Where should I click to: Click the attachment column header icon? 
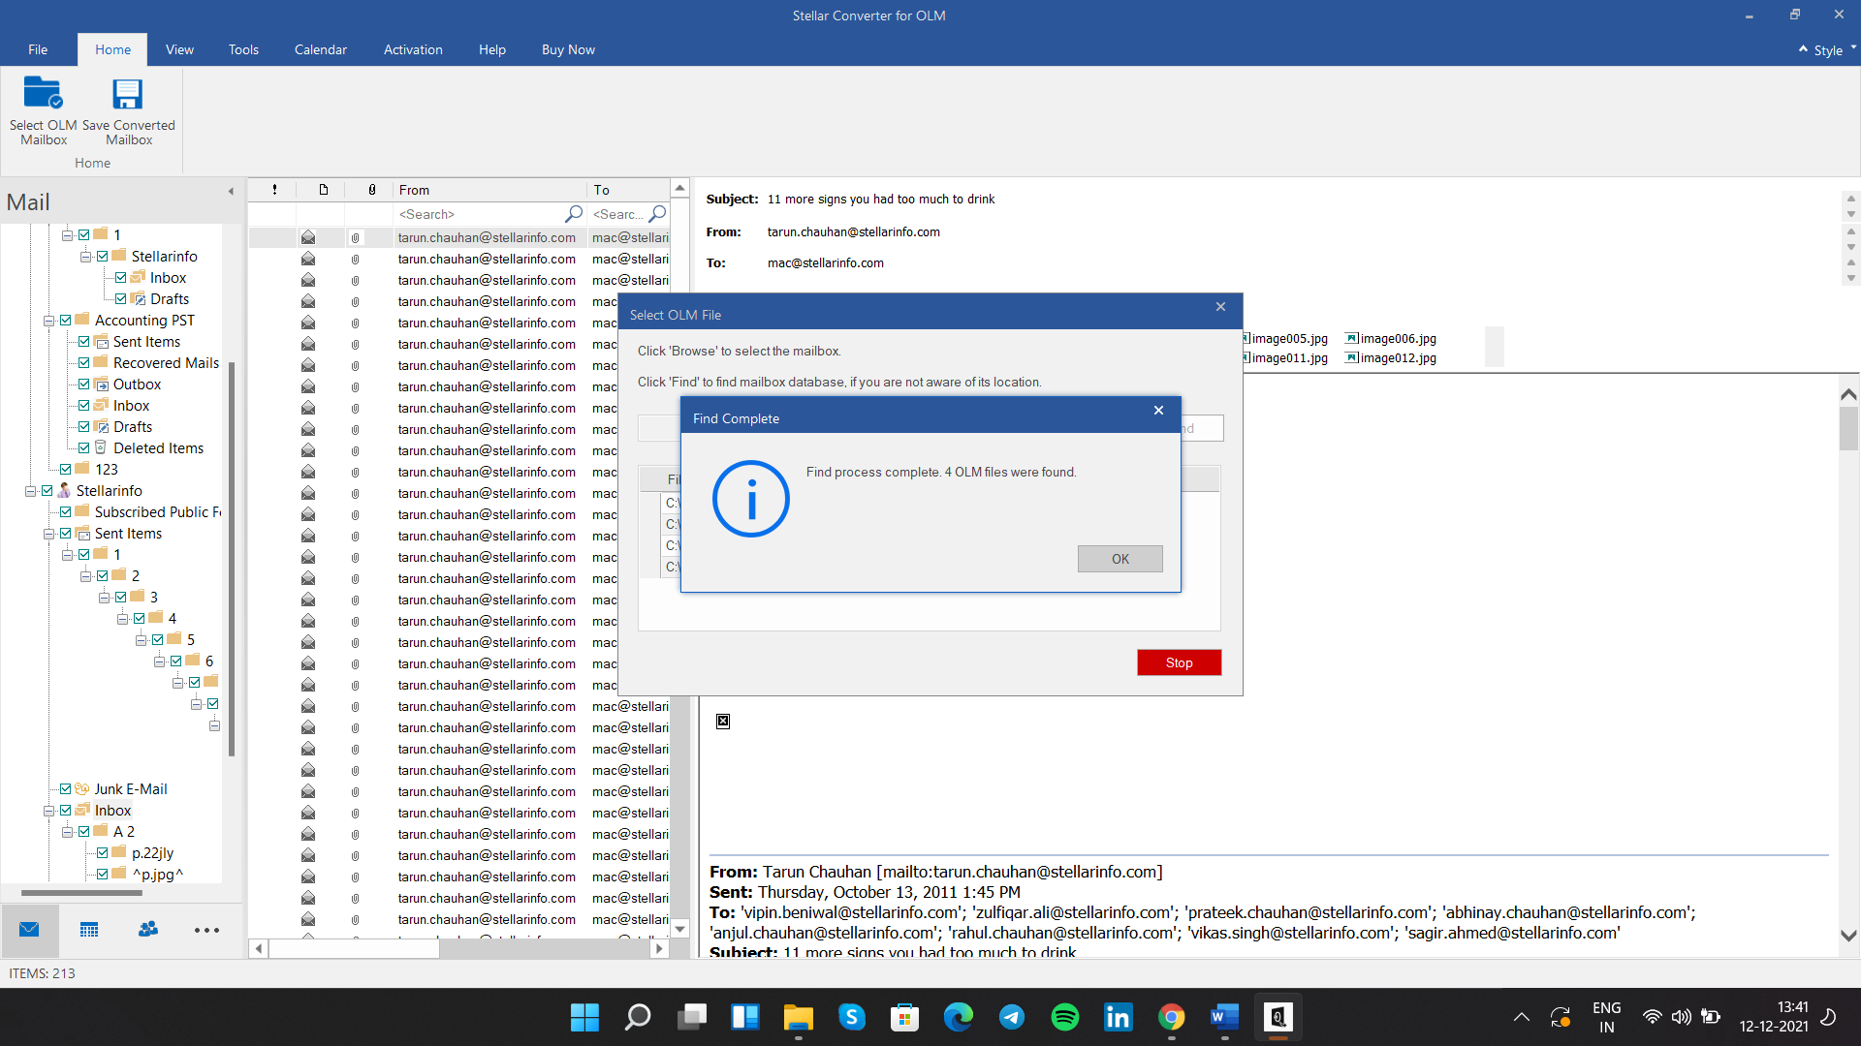pyautogui.click(x=372, y=190)
